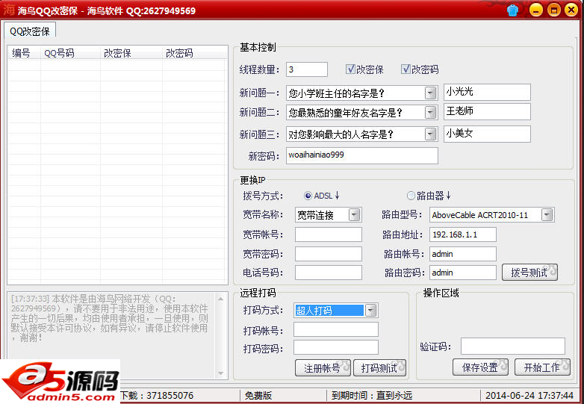
Task: Click the log message text in the log panel
Action: (109, 318)
